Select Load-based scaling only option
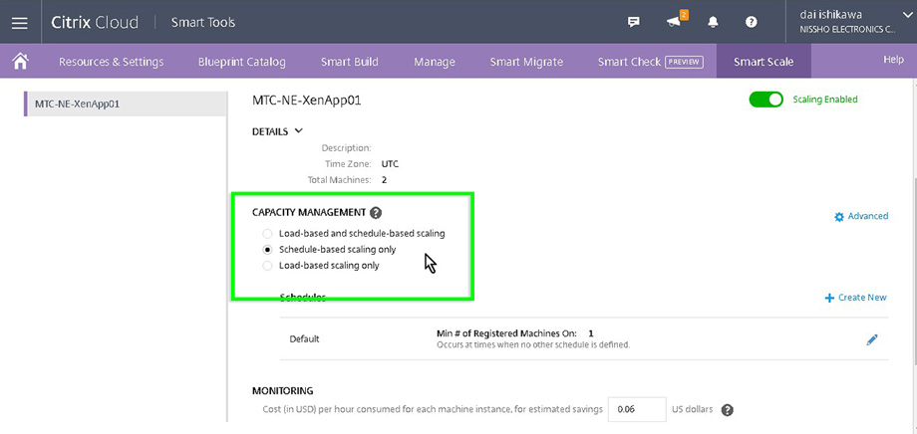 point(266,266)
